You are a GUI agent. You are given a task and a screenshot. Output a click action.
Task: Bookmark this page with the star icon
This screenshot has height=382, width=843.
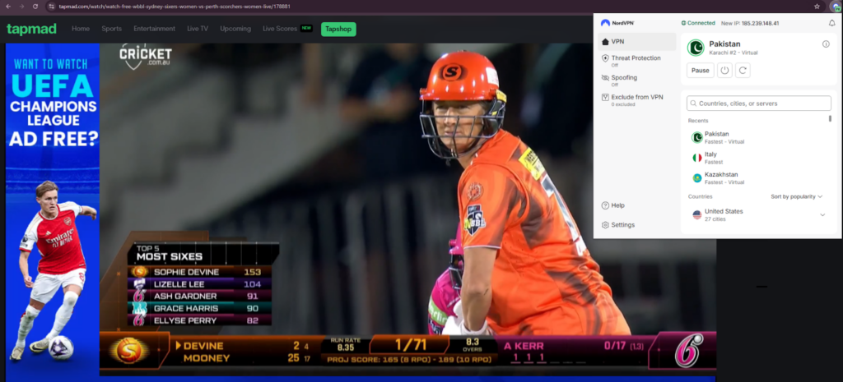[817, 7]
